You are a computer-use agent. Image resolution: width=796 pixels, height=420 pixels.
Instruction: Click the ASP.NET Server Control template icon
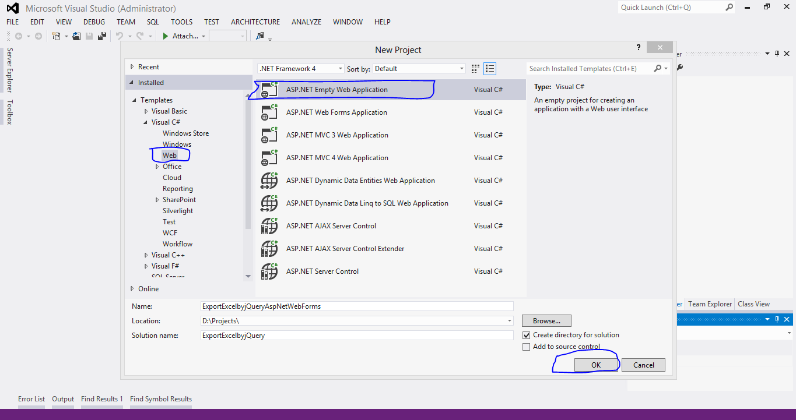coord(269,271)
